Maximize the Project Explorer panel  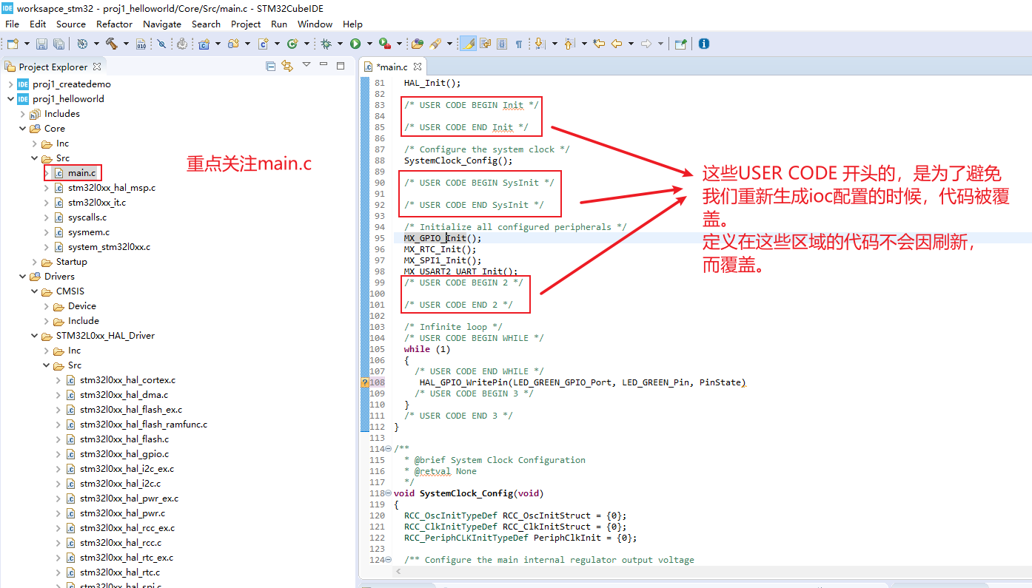coord(341,65)
